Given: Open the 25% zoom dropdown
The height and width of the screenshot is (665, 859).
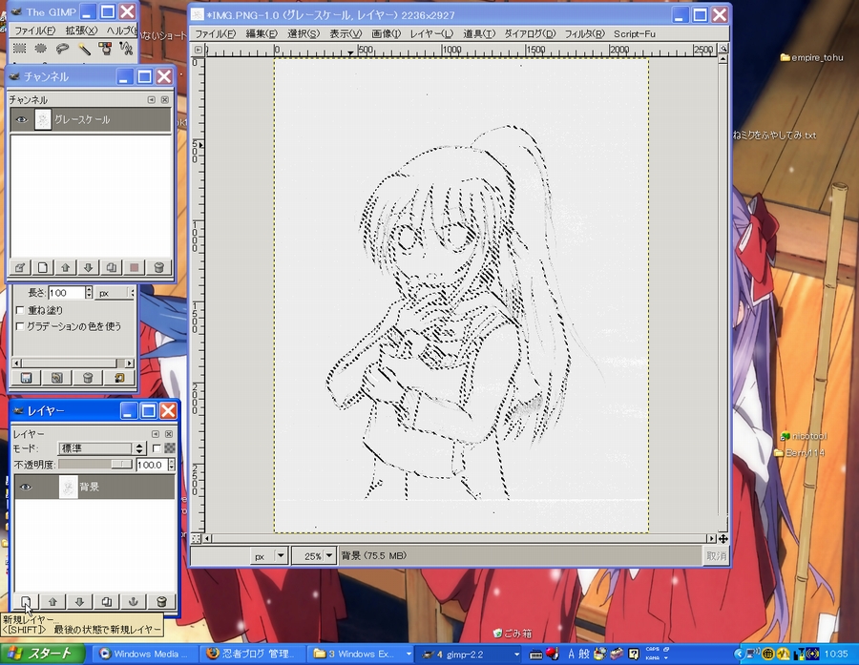Looking at the screenshot, I should pos(314,556).
